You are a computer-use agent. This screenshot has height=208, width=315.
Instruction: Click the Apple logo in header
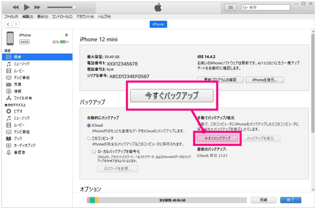[x=158, y=8]
